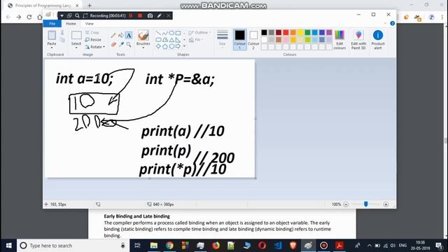Pause the Bandicam recording
The height and width of the screenshot is (252, 448).
click(x=131, y=15)
